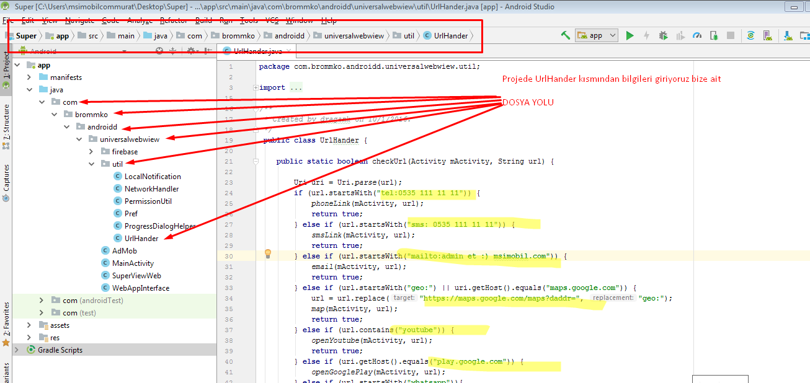Click the main breadcrumb in navigation bar
The height and width of the screenshot is (383, 810).
pyautogui.click(x=120, y=36)
